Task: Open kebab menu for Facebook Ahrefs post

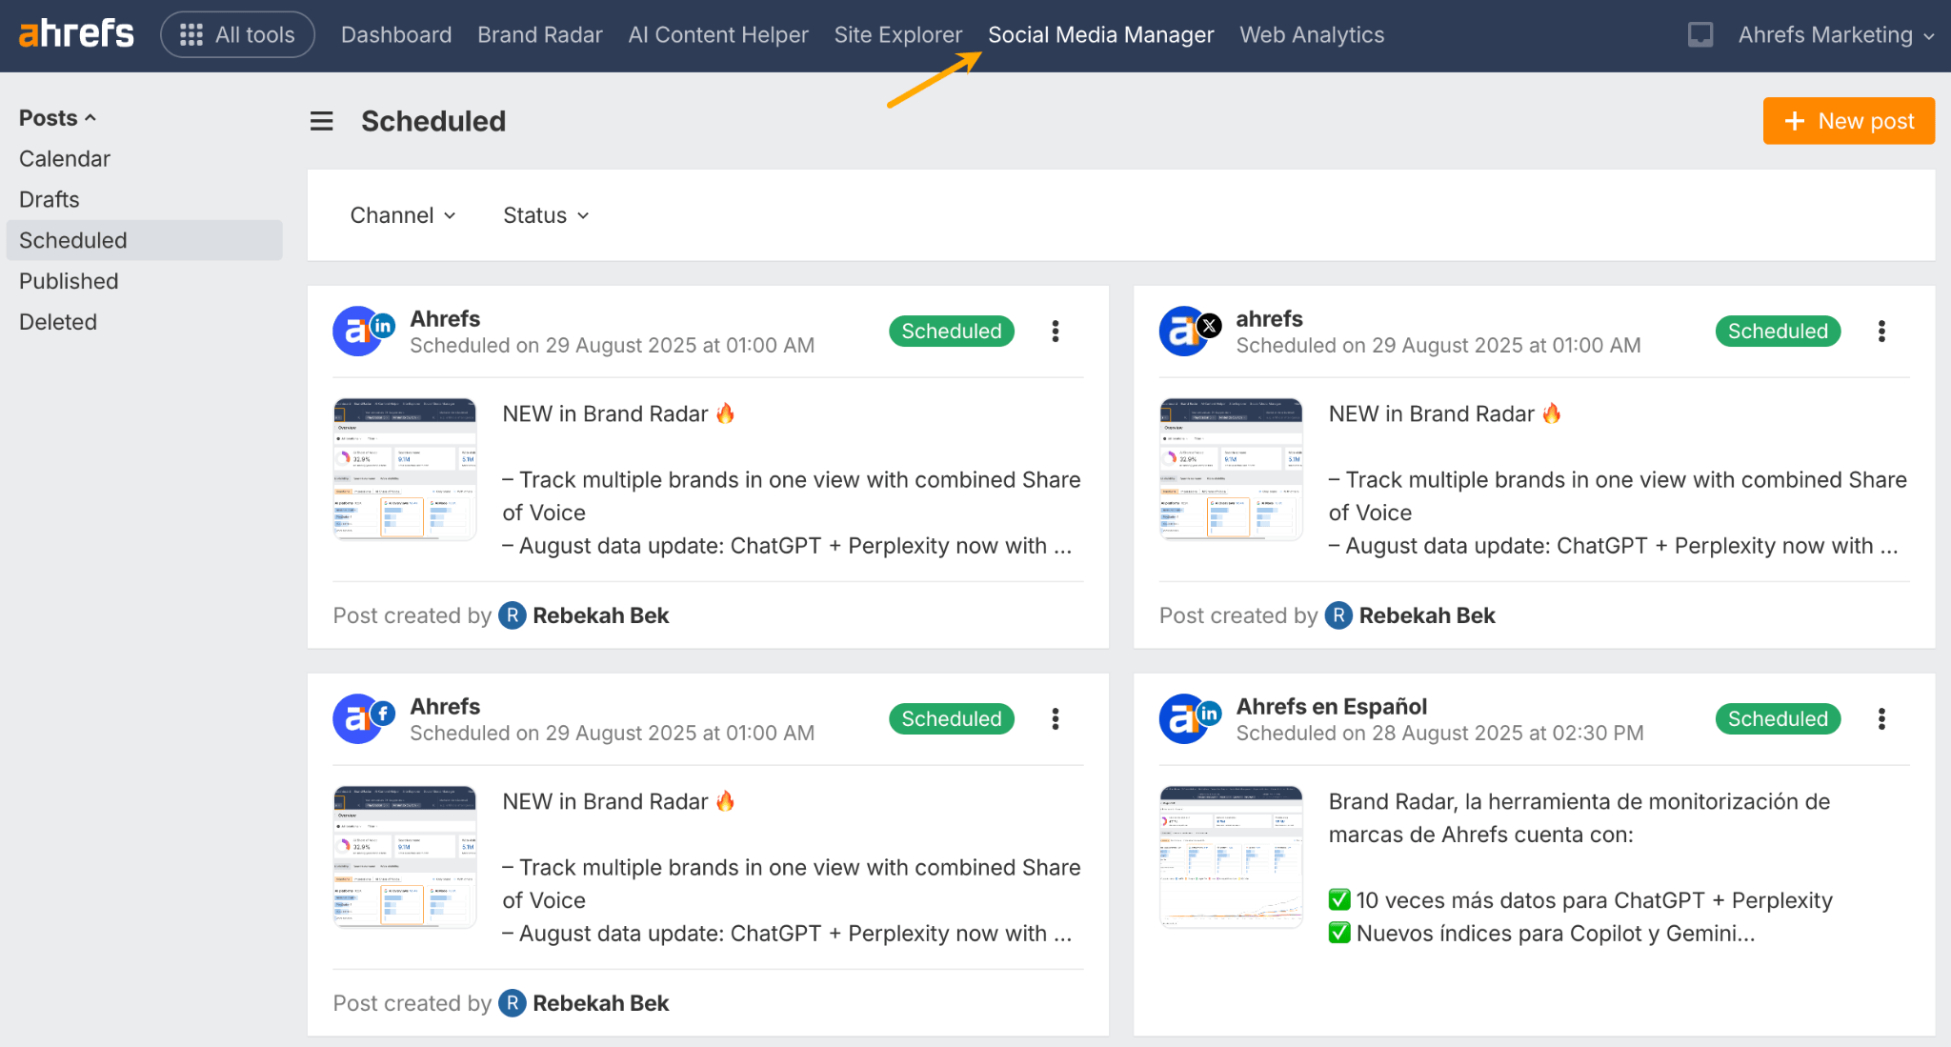Action: [1055, 718]
